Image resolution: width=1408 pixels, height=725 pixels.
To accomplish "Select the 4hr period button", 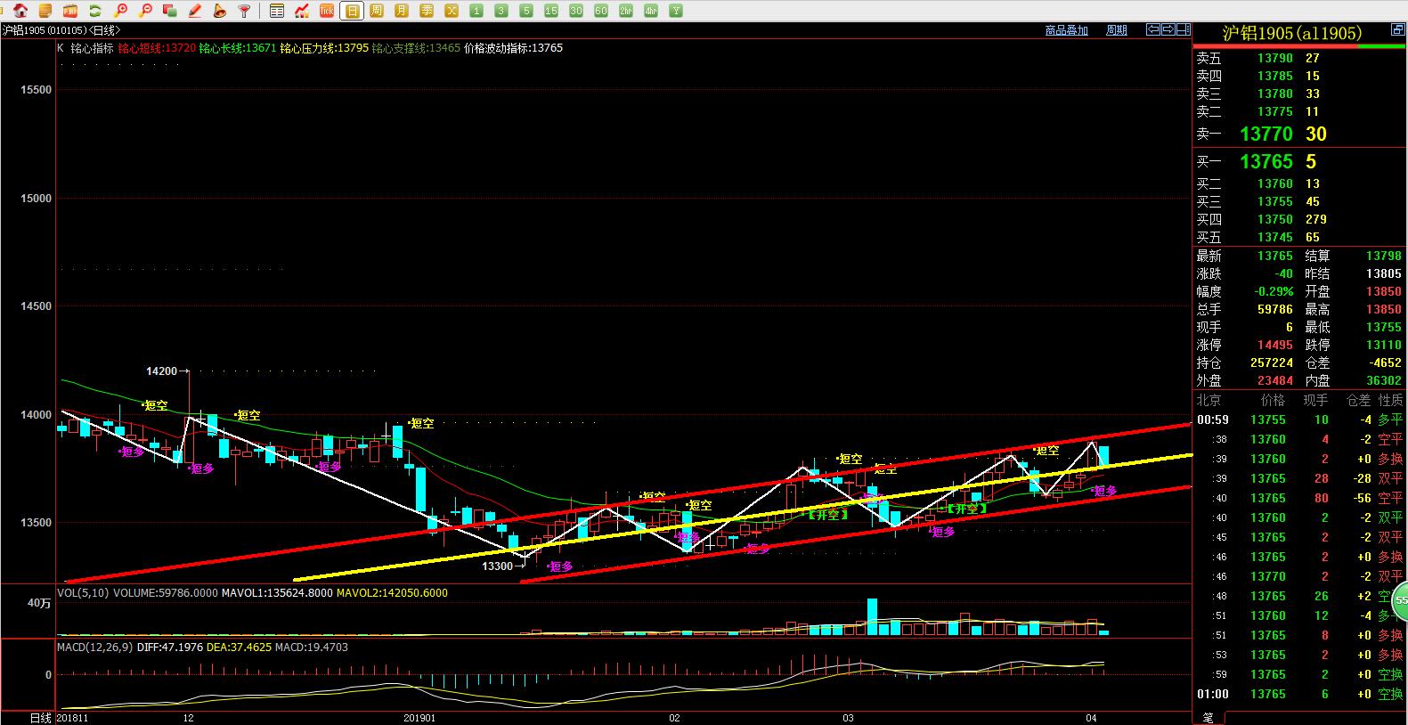I will 651,11.
